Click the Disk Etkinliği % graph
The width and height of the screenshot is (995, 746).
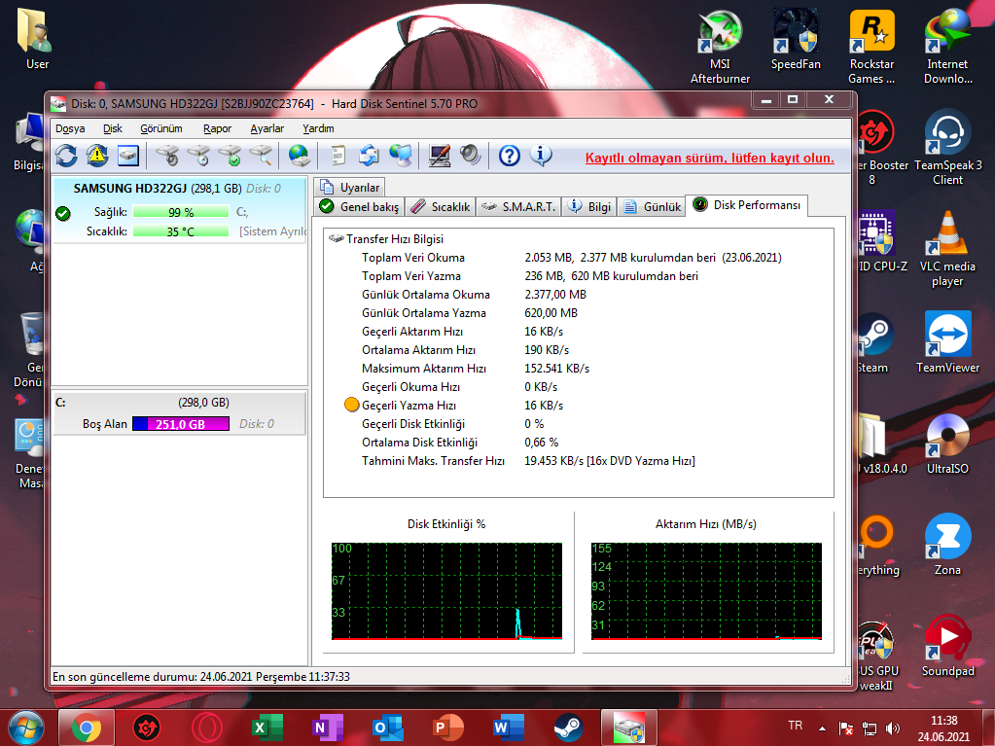446,591
